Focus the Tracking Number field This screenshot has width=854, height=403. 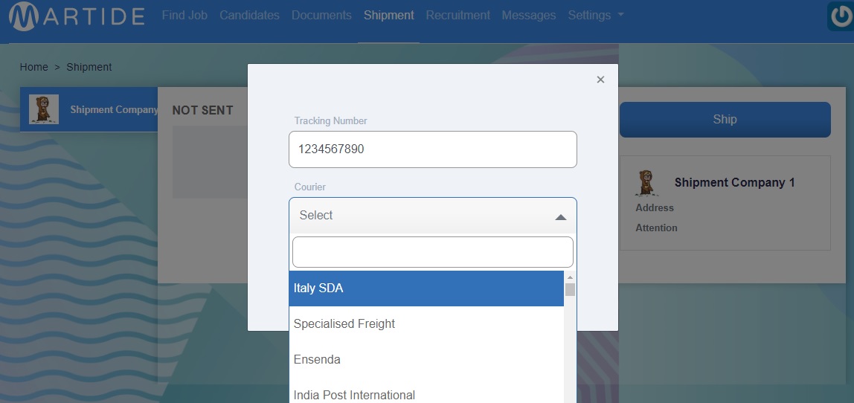point(432,149)
